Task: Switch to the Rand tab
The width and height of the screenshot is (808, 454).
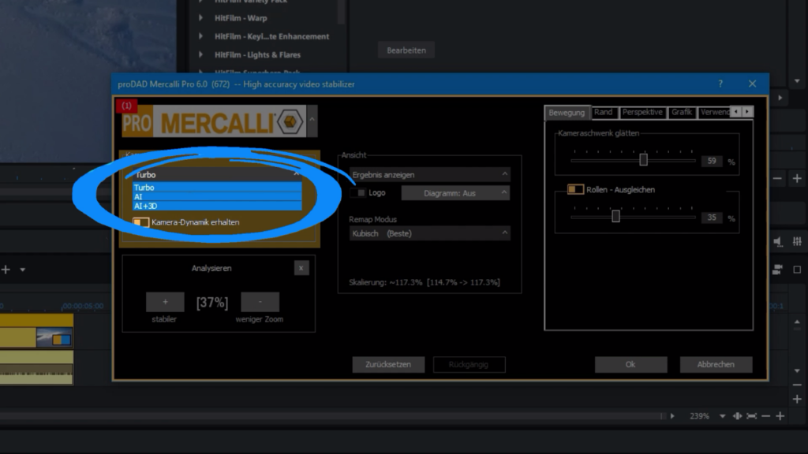Action: (604, 112)
